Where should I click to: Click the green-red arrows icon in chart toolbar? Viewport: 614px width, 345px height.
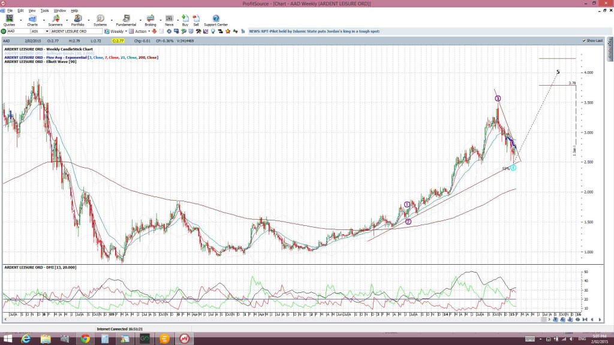pyautogui.click(x=235, y=31)
